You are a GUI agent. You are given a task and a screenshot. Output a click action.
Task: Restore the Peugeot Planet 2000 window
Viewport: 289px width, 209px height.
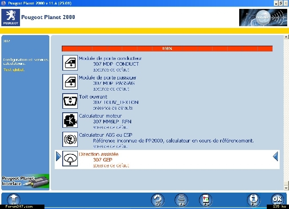tap(281, 3)
